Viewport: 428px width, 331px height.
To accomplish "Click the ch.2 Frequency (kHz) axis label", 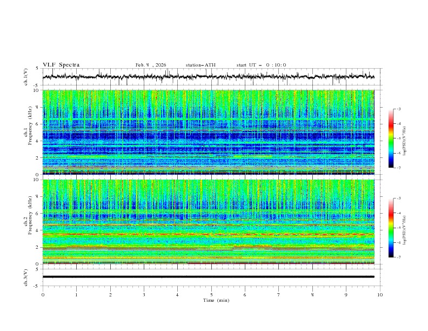I will pos(31,215).
